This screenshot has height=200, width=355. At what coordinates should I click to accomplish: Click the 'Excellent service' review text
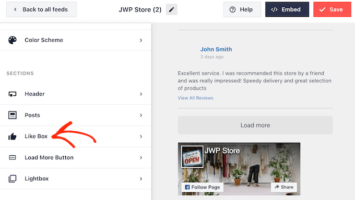(254, 81)
